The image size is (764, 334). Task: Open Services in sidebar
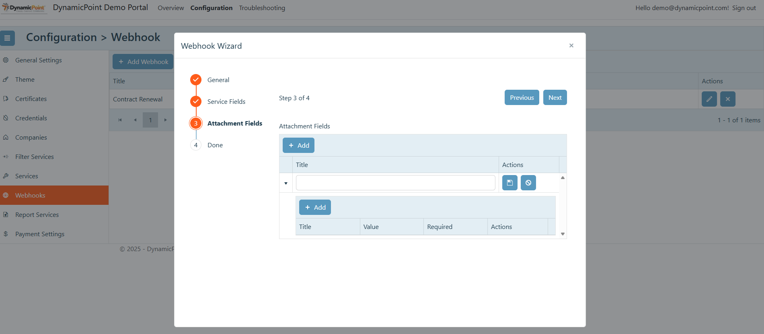(54, 176)
